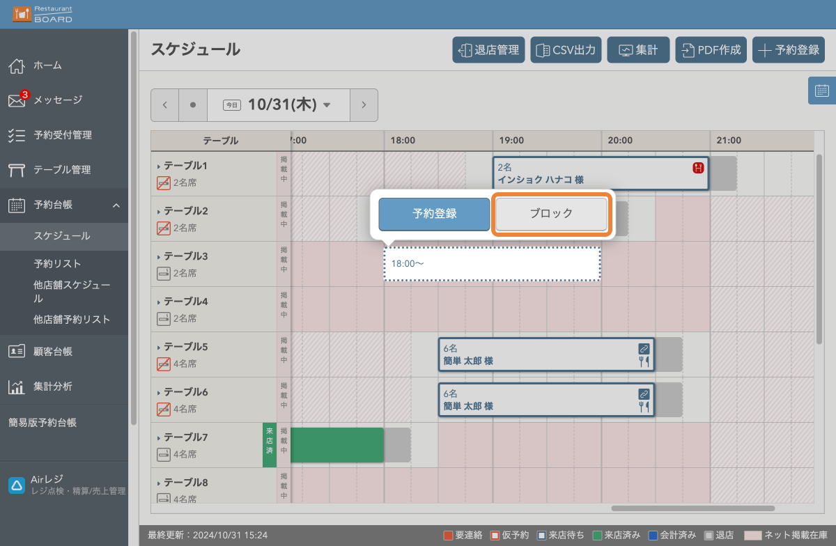836x546 pixels.
Task: Click the 予約登録 button in header
Action: [x=789, y=50]
